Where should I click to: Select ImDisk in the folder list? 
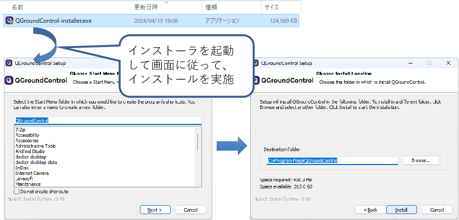coord(22,168)
